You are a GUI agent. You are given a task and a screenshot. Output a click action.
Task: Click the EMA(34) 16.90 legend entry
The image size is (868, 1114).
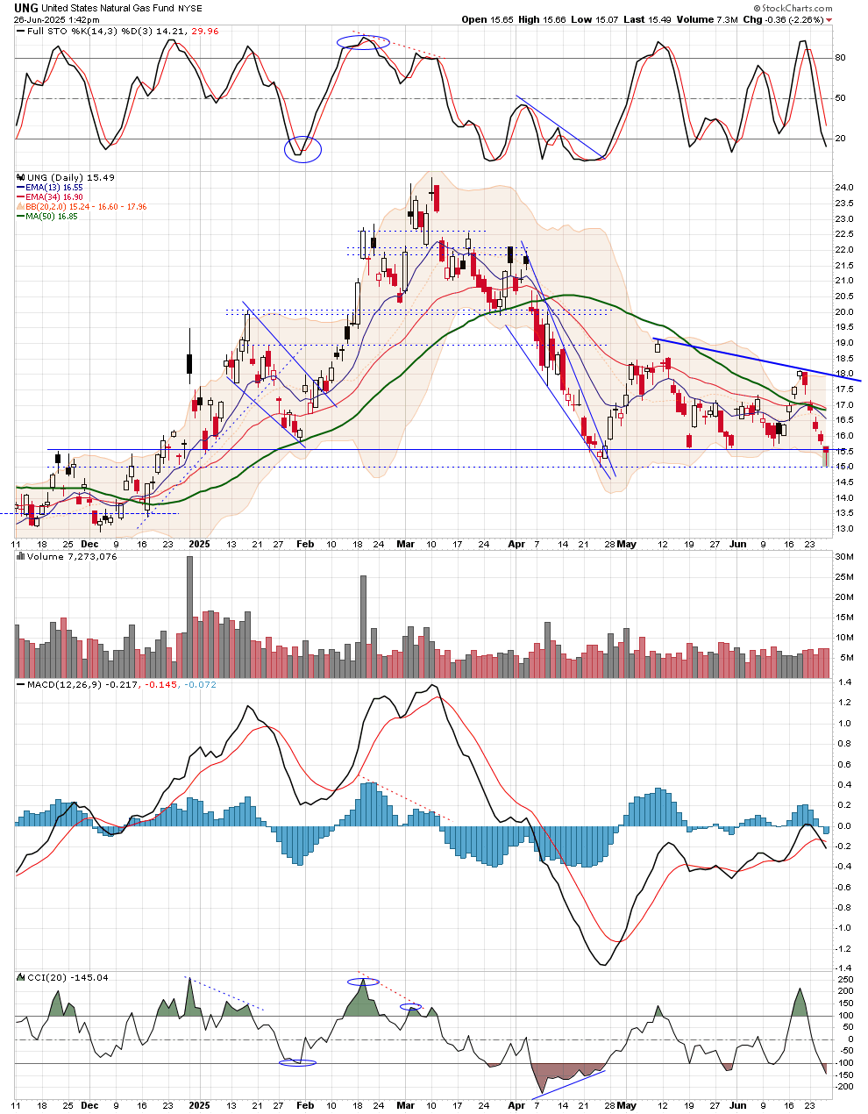[x=55, y=197]
